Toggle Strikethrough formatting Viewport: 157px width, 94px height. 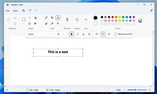(x=89, y=34)
